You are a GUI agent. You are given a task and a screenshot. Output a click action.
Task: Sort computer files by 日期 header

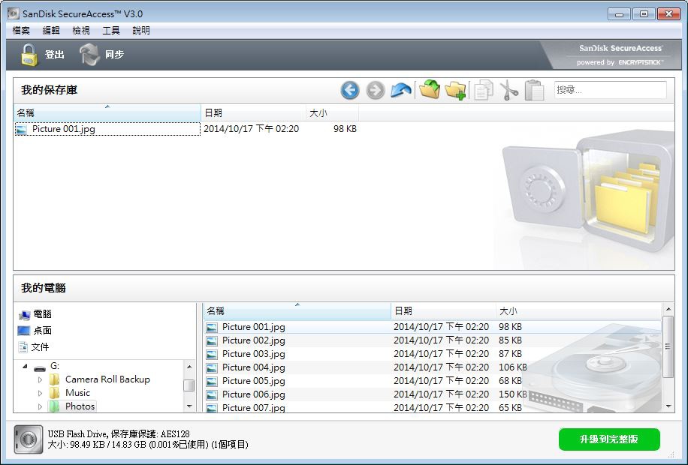click(443, 310)
